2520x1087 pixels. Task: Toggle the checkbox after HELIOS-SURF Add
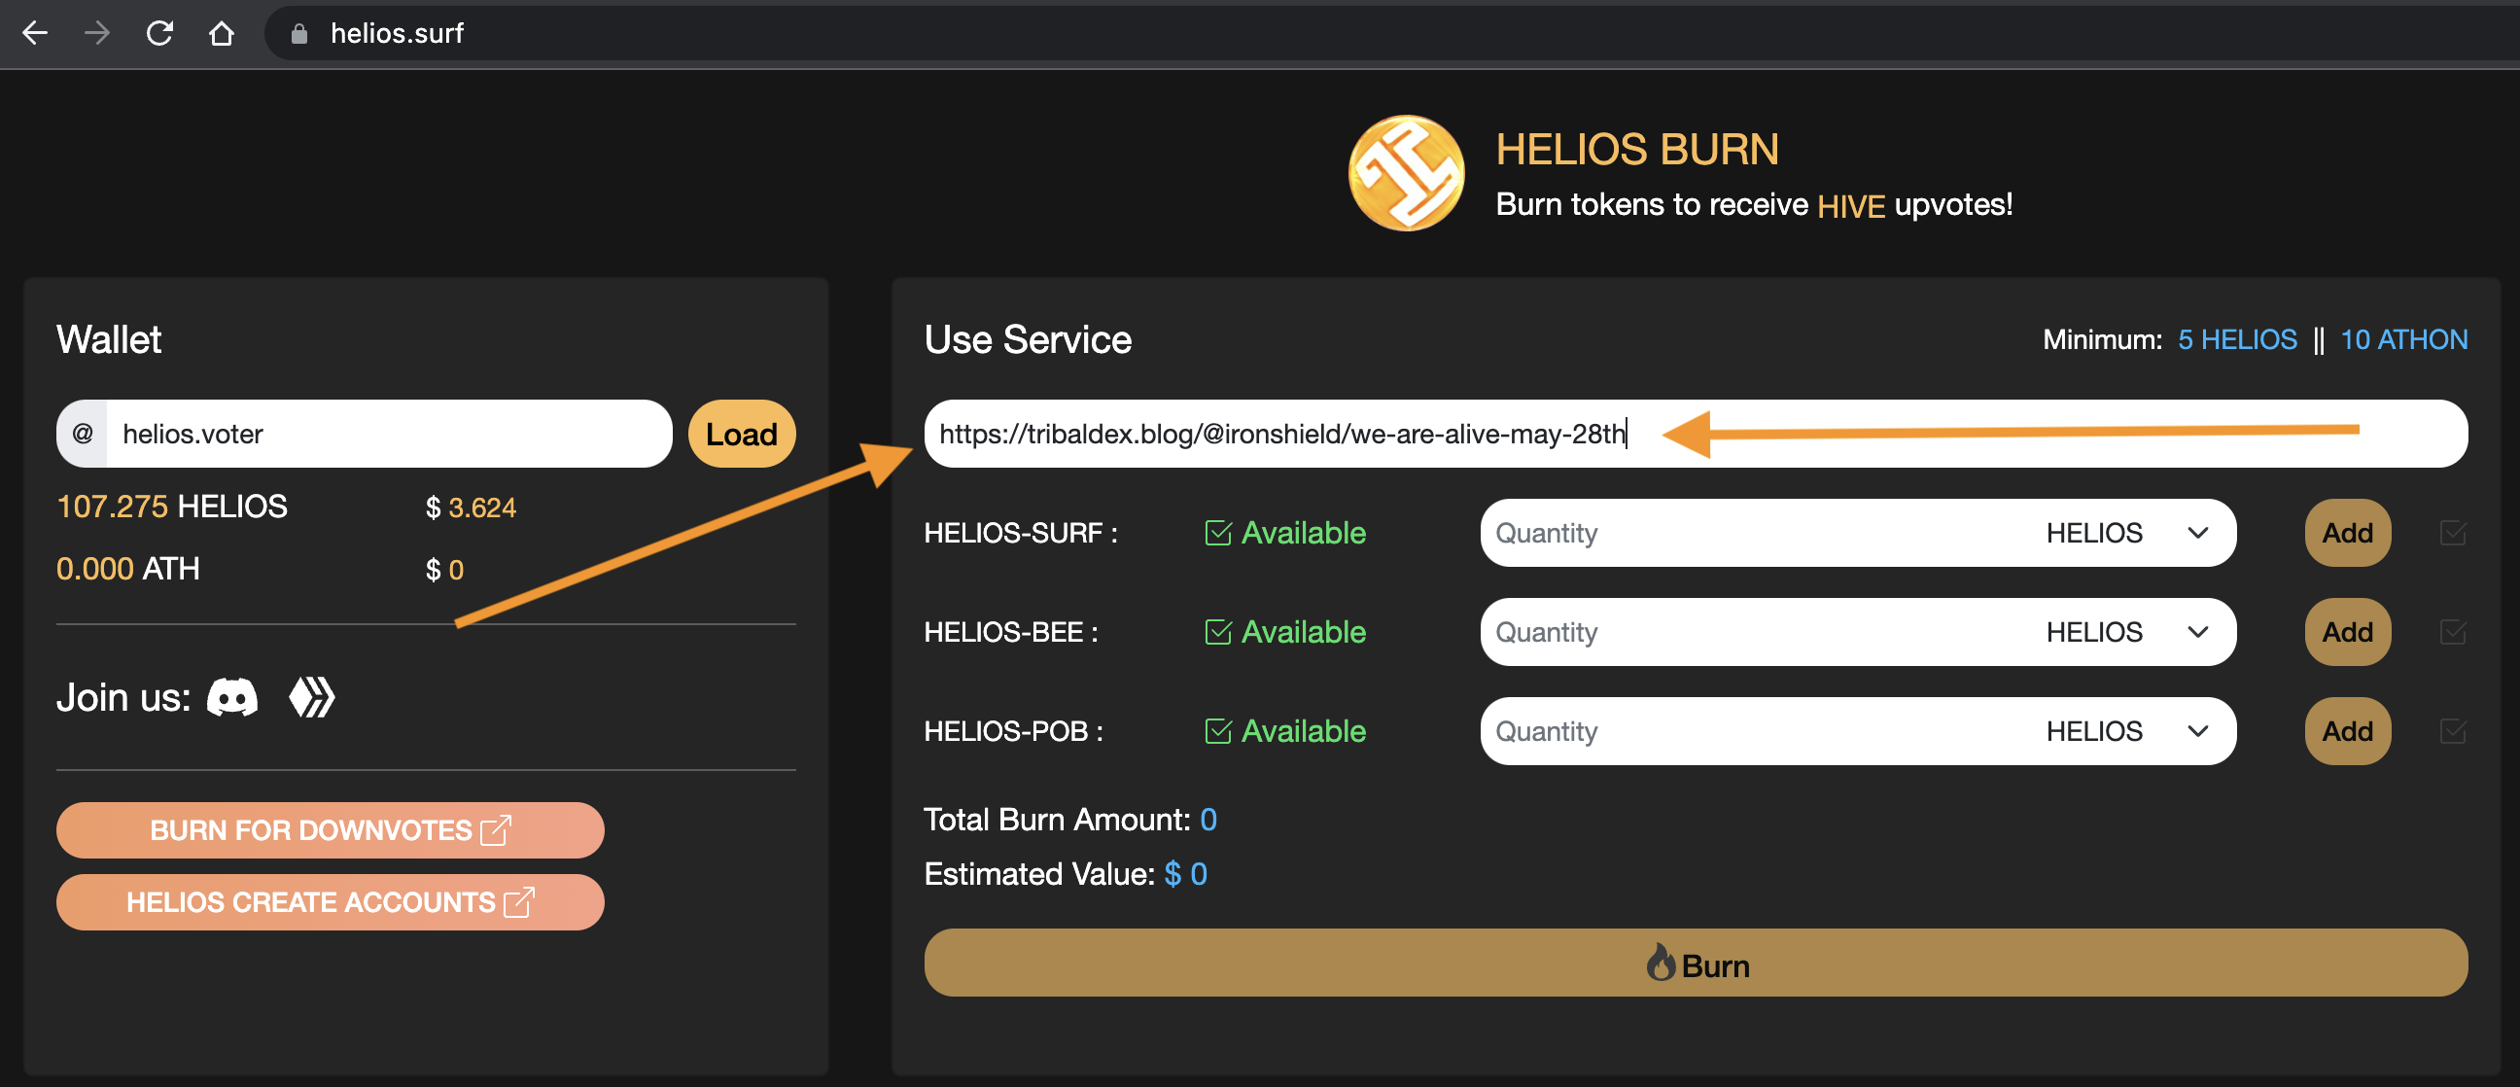[x=2453, y=533]
